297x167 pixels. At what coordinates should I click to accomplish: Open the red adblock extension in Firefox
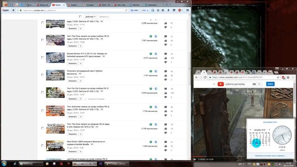180,10
